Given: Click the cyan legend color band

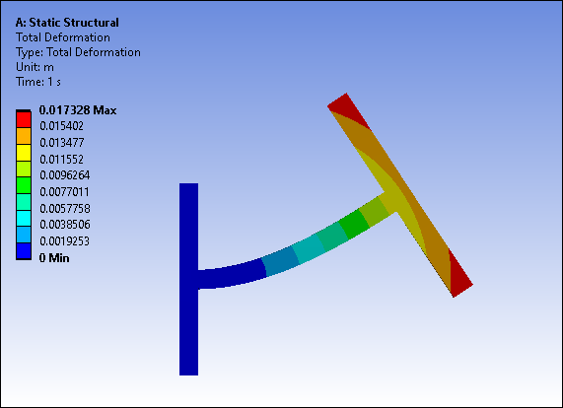Looking at the screenshot, I should pyautogui.click(x=24, y=219).
